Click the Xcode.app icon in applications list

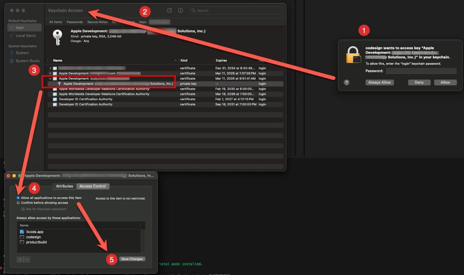click(x=22, y=232)
